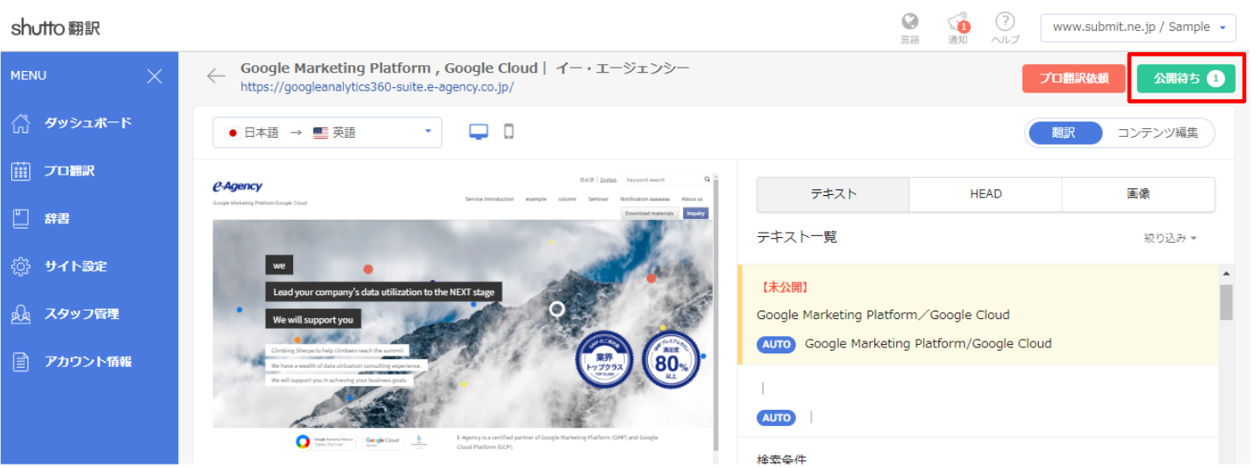This screenshot has height=468, width=1258.
Task: Click the language globe icon in the header
Action: 910,21
